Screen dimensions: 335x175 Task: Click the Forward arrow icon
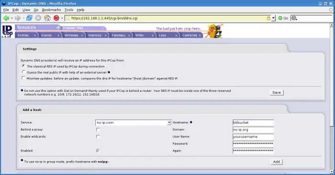pos(18,18)
